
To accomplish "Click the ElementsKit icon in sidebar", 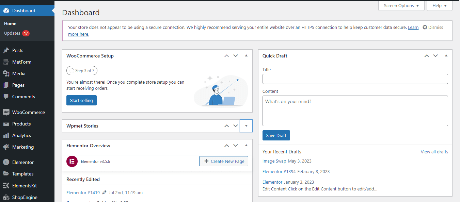I will click(x=6, y=186).
